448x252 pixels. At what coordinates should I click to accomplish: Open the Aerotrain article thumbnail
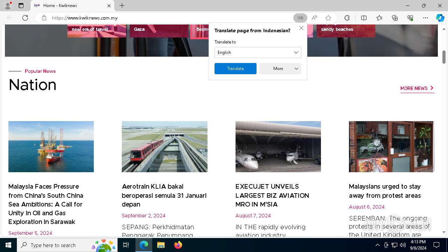[x=164, y=147]
